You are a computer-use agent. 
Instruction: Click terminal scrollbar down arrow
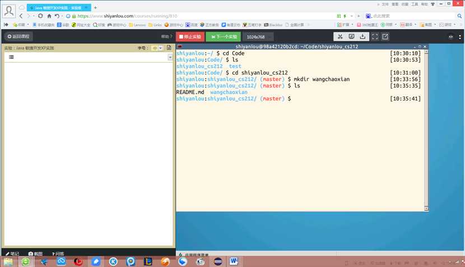(x=426, y=208)
